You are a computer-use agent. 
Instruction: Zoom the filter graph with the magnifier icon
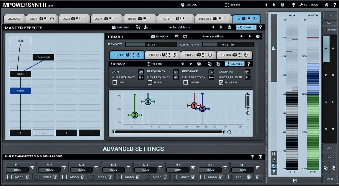pyautogui.click(x=248, y=113)
